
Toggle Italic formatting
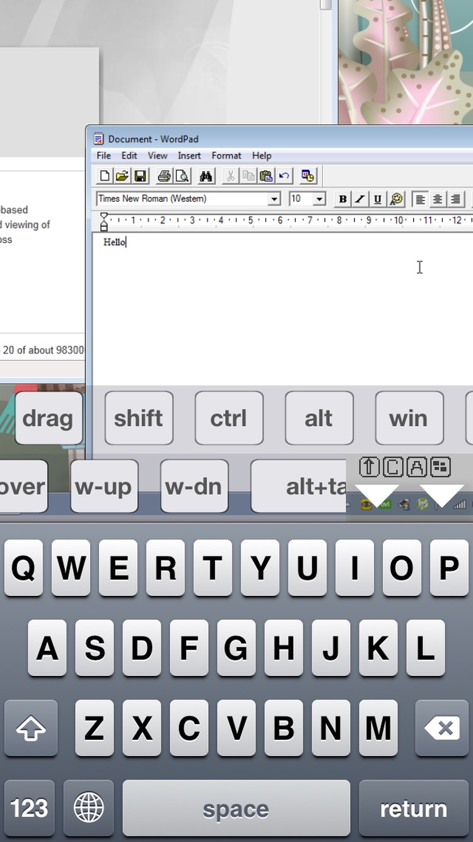360,199
